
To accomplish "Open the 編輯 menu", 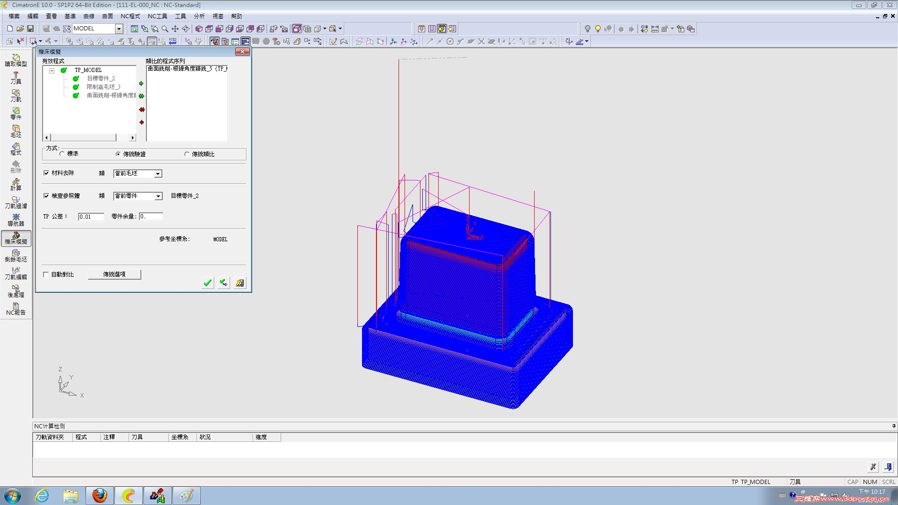I will [x=33, y=16].
